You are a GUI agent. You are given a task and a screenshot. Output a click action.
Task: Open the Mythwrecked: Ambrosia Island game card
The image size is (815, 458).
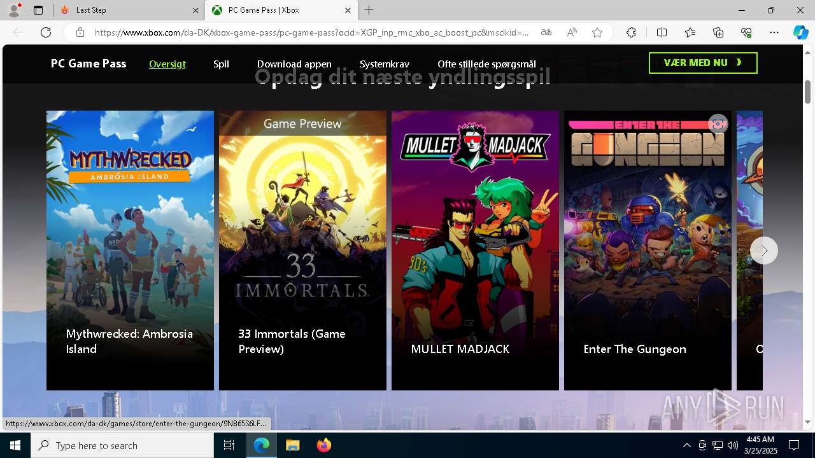click(130, 250)
